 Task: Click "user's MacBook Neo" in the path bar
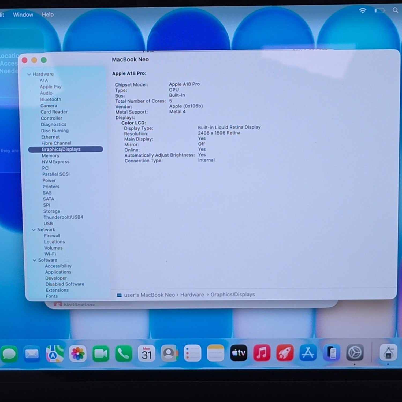pos(149,295)
